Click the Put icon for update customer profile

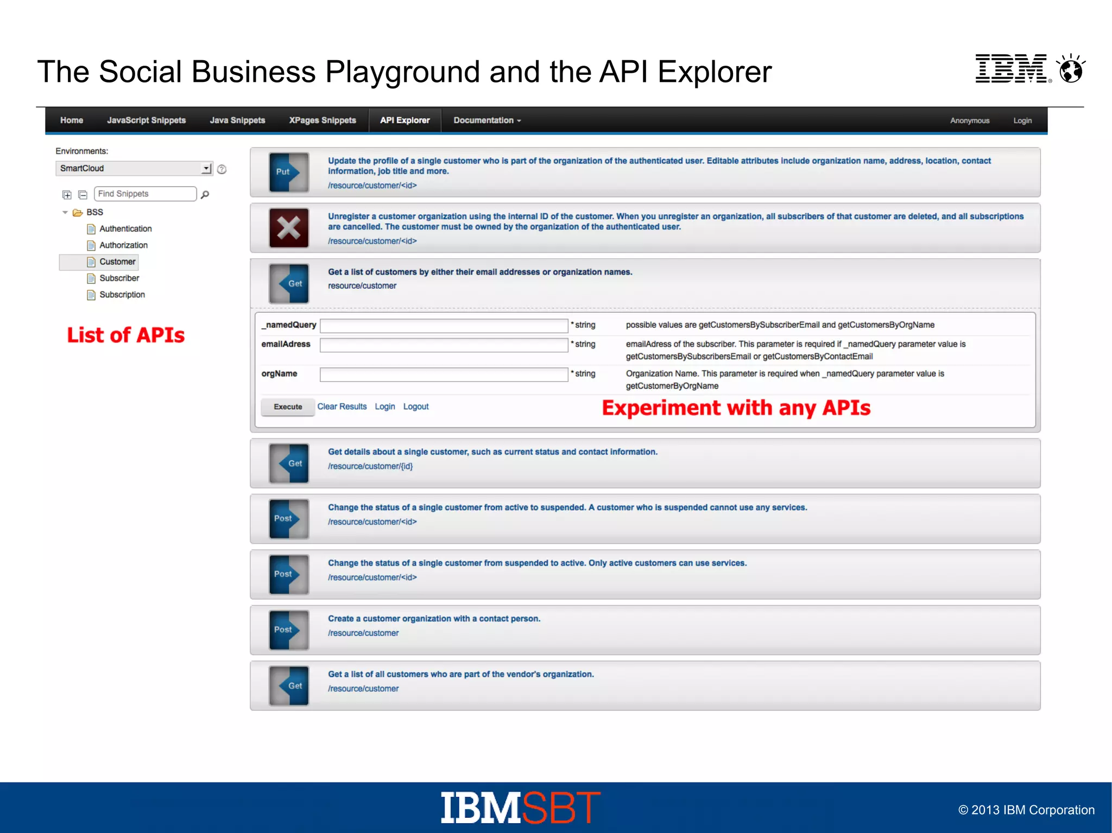point(289,172)
